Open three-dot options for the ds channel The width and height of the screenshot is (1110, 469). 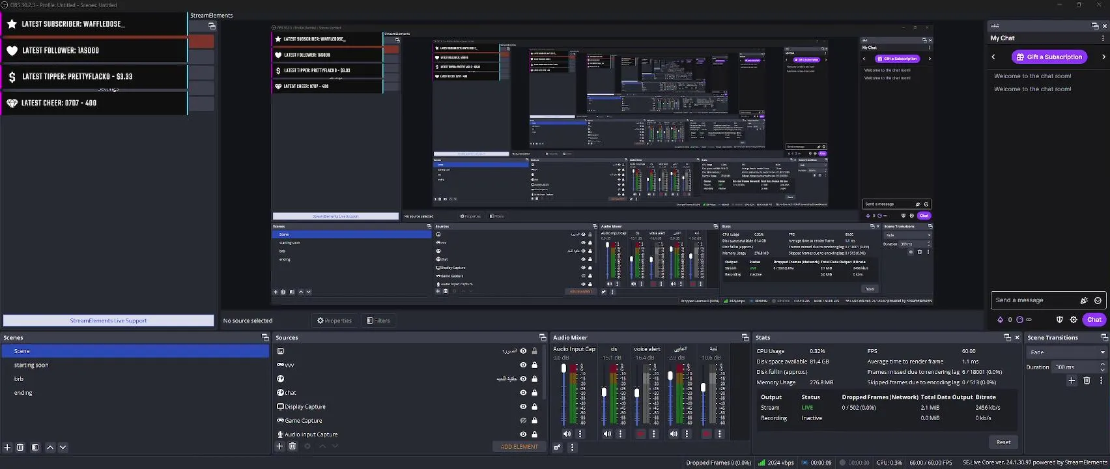tap(620, 434)
